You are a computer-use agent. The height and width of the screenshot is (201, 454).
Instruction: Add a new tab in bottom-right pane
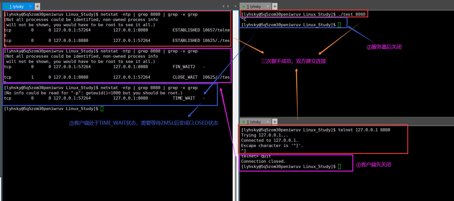pos(275,122)
